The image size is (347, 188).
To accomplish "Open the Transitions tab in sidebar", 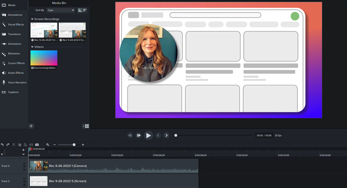I will point(14,34).
